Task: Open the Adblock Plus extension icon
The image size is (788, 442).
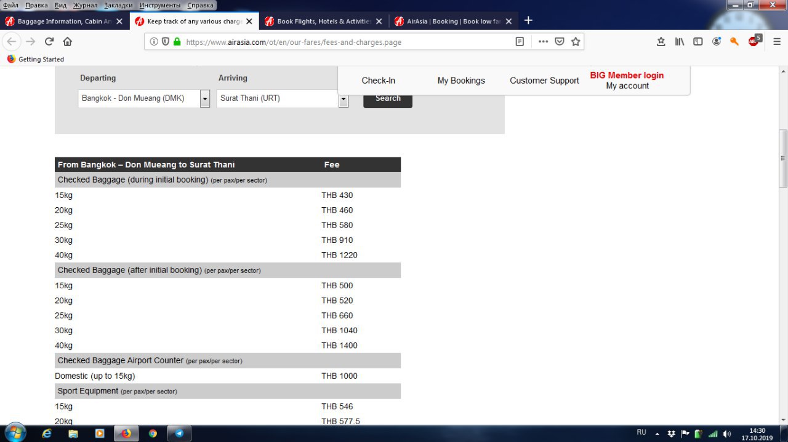Action: [x=754, y=41]
